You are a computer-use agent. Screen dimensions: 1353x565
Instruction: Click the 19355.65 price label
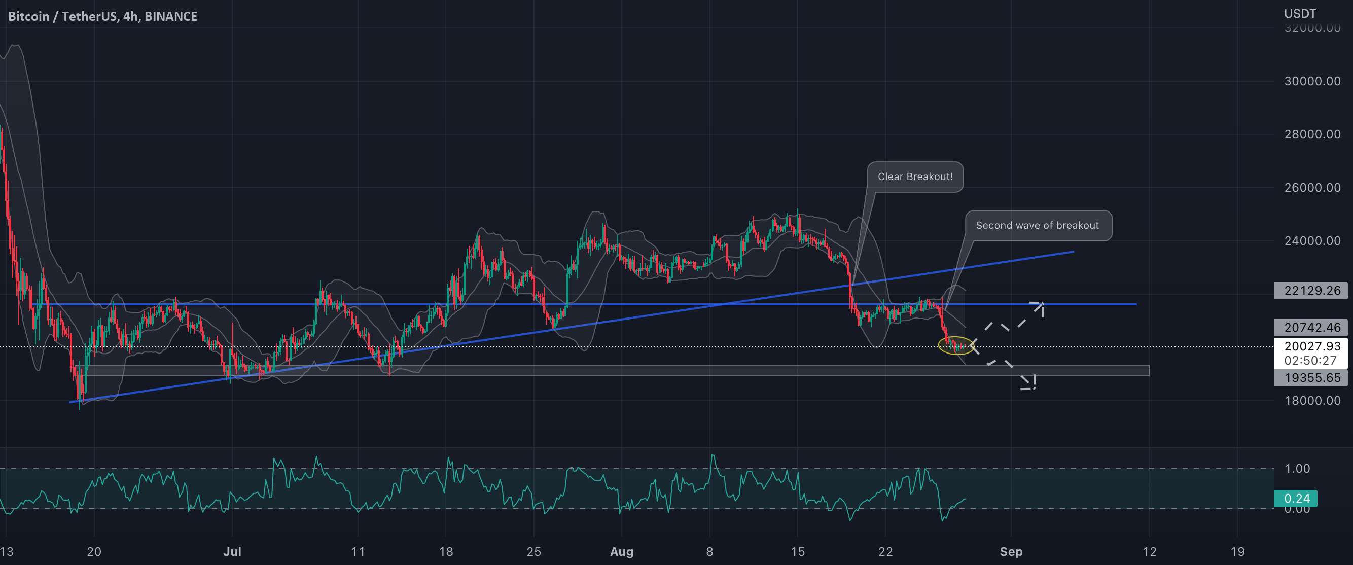(x=1311, y=377)
